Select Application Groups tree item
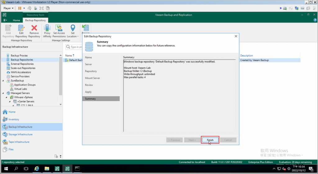This screenshot has height=174, width=318. point(25,85)
